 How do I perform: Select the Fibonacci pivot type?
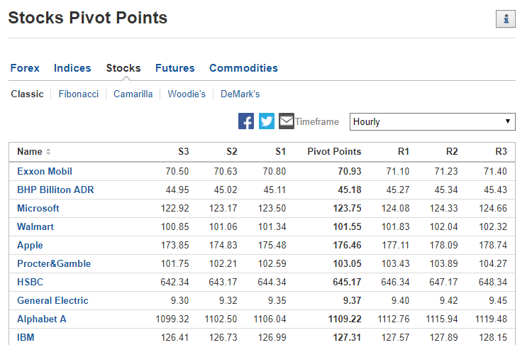78,94
